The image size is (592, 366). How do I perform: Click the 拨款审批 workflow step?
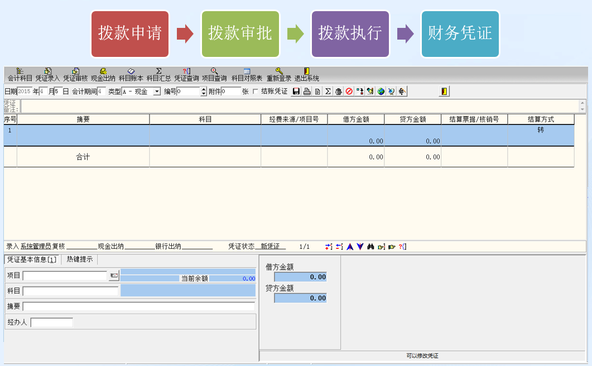[x=240, y=33]
